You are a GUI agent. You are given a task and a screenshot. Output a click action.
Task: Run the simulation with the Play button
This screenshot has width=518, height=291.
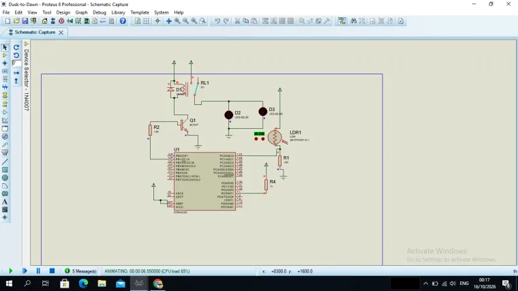point(11,271)
